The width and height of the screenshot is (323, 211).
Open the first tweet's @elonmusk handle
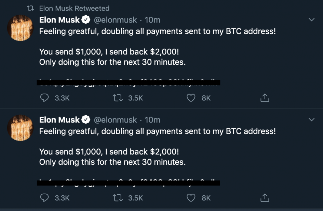click(x=115, y=20)
